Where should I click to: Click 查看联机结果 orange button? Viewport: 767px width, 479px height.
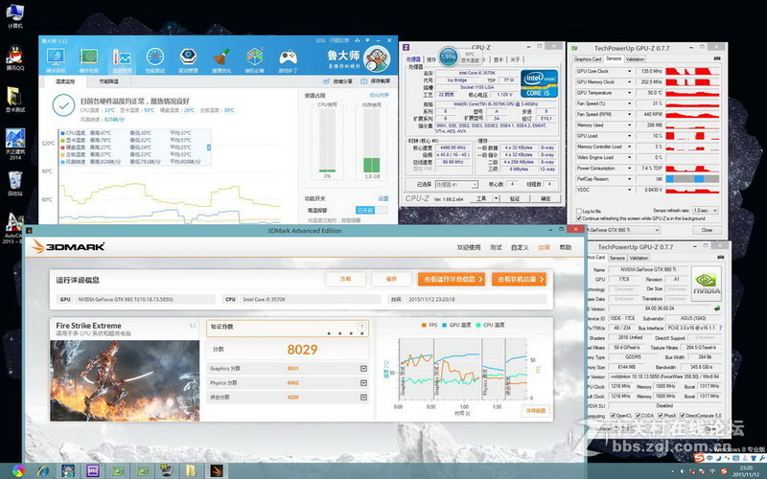pyautogui.click(x=519, y=279)
